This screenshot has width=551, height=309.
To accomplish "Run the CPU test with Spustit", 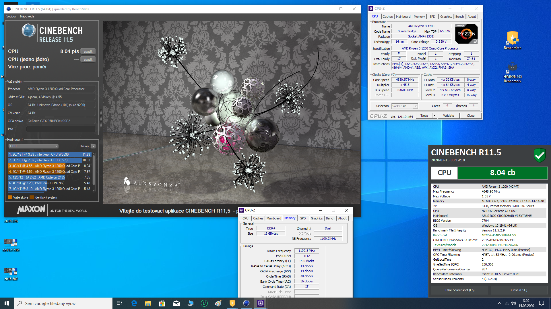I will [x=88, y=51].
